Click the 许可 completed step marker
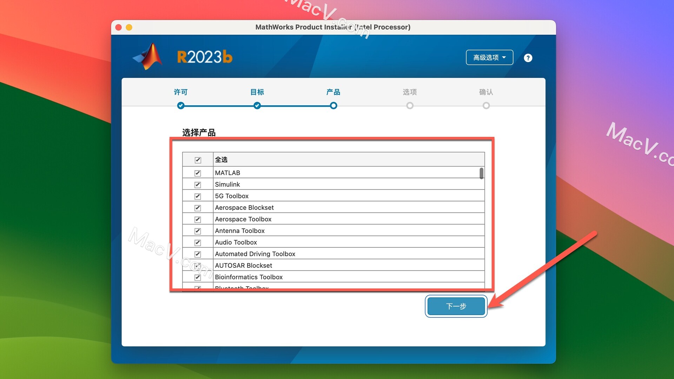 tap(181, 106)
